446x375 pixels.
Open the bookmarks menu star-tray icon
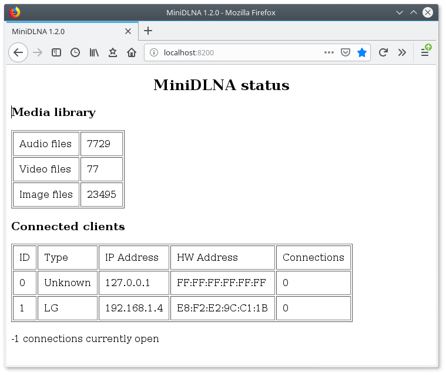[x=113, y=52]
